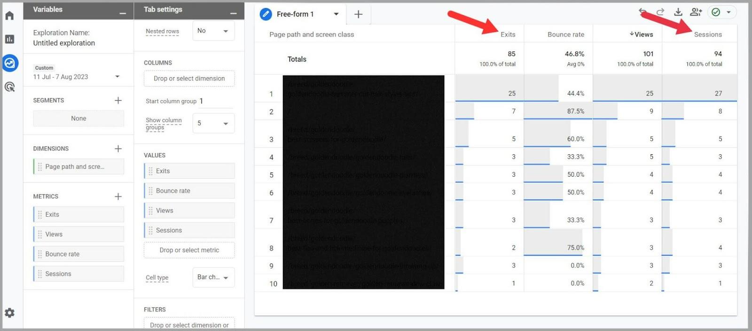Add a new tab with plus button

pyautogui.click(x=358, y=14)
